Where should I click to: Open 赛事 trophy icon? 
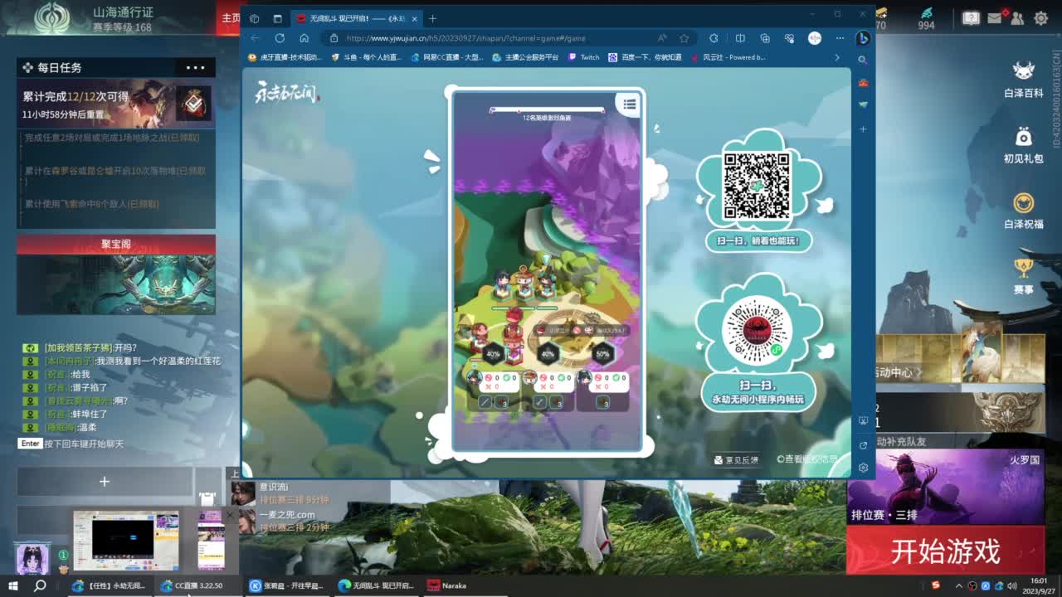(x=1024, y=276)
